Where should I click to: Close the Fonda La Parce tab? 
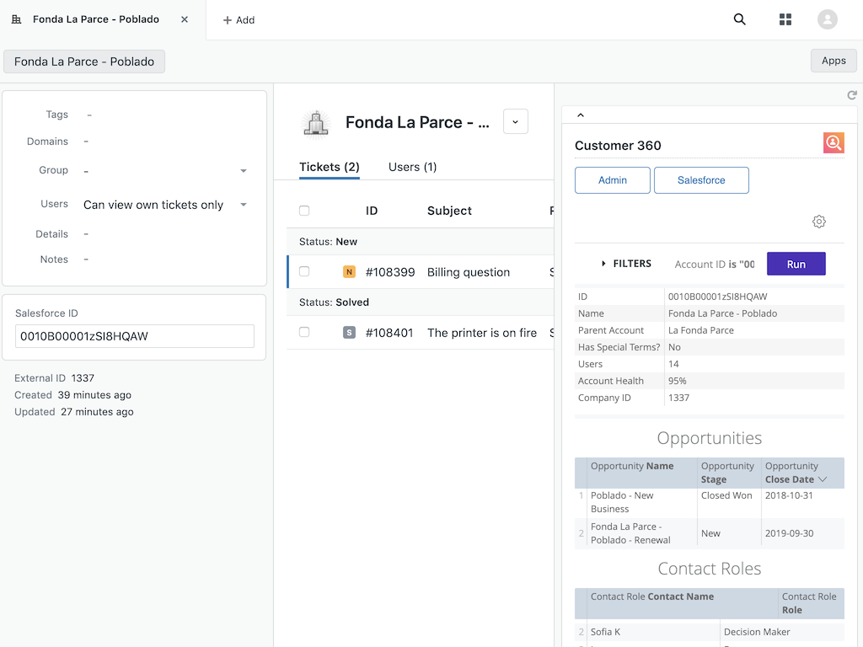pos(185,19)
